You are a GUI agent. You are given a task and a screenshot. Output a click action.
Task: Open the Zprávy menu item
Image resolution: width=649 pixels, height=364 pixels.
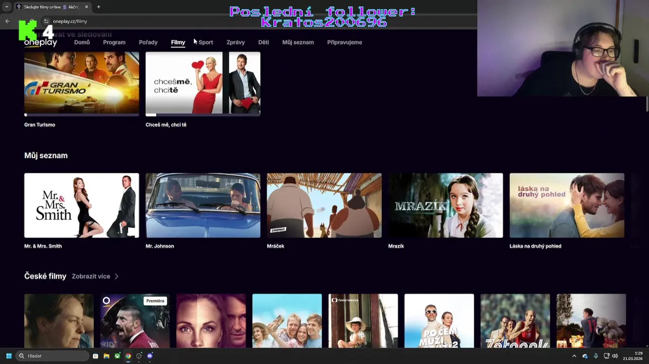click(x=236, y=42)
